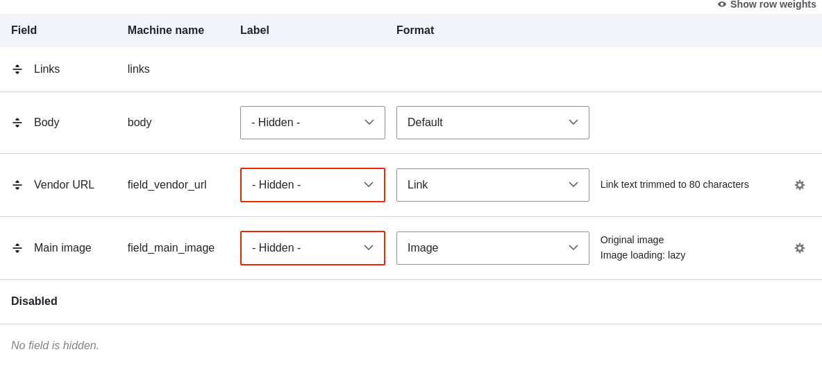The image size is (822, 368).
Task: Select the 'body' machine name text
Action: coord(140,123)
